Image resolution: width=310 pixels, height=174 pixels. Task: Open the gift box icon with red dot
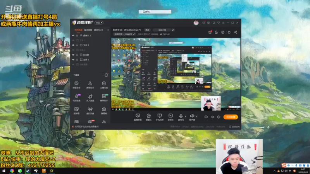(210, 32)
